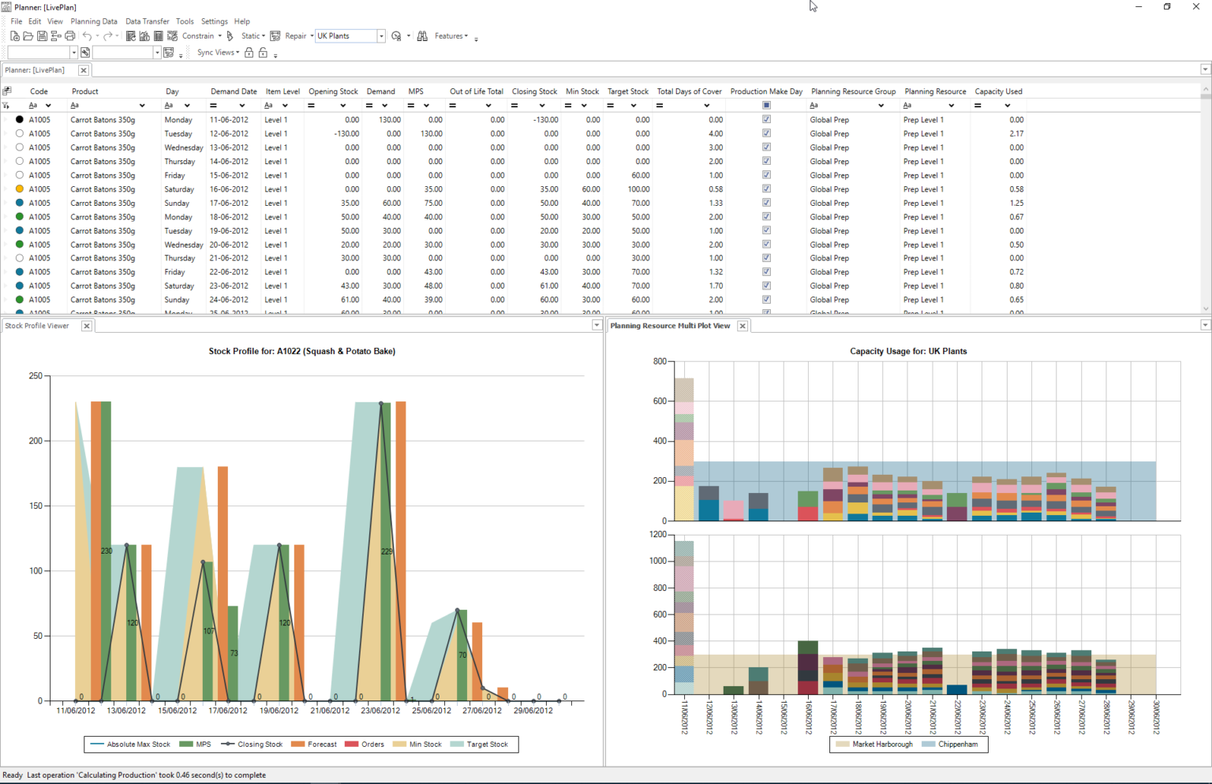Open the UK Plants combo box dropdown
This screenshot has width=1212, height=784.
pos(381,36)
